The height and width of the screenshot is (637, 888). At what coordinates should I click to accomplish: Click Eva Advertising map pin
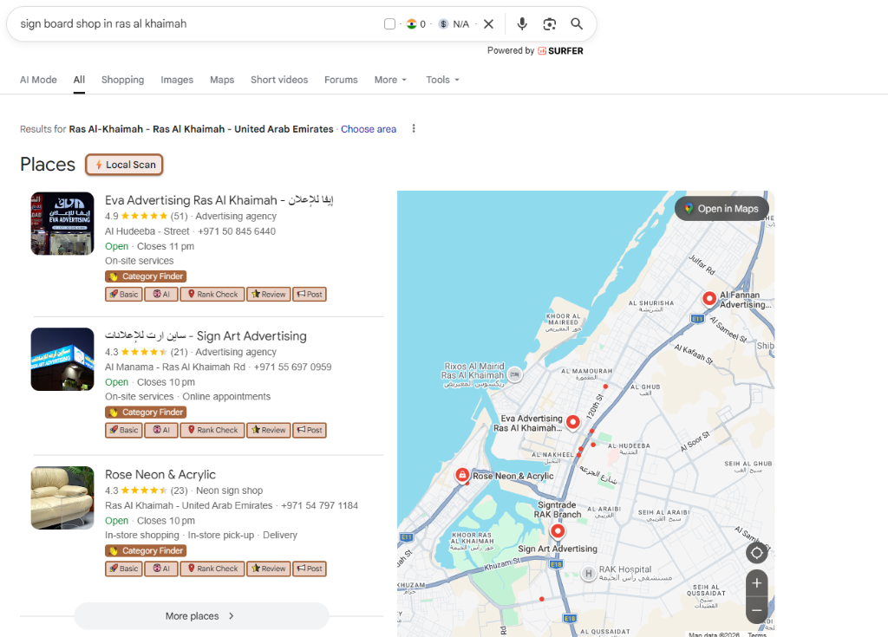[573, 422]
